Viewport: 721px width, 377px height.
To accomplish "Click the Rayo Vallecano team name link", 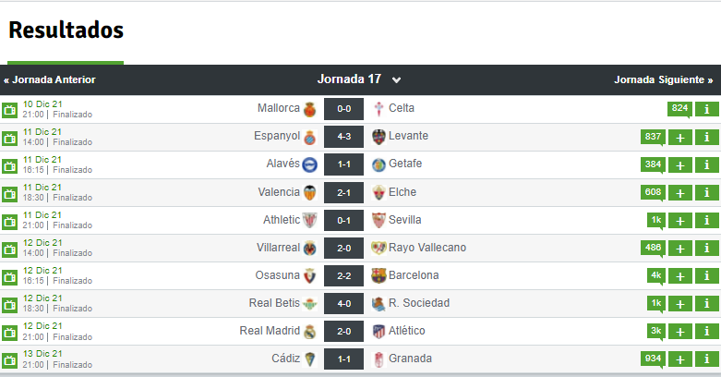I will click(x=427, y=248).
